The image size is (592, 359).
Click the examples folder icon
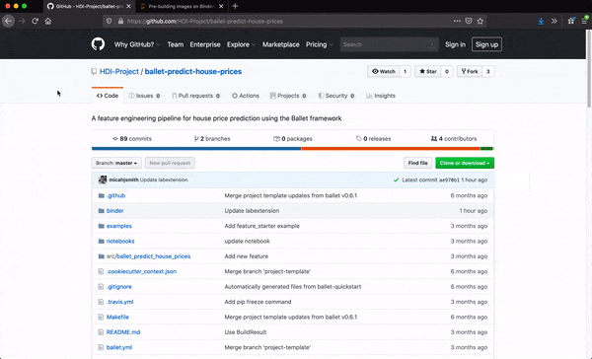click(102, 226)
